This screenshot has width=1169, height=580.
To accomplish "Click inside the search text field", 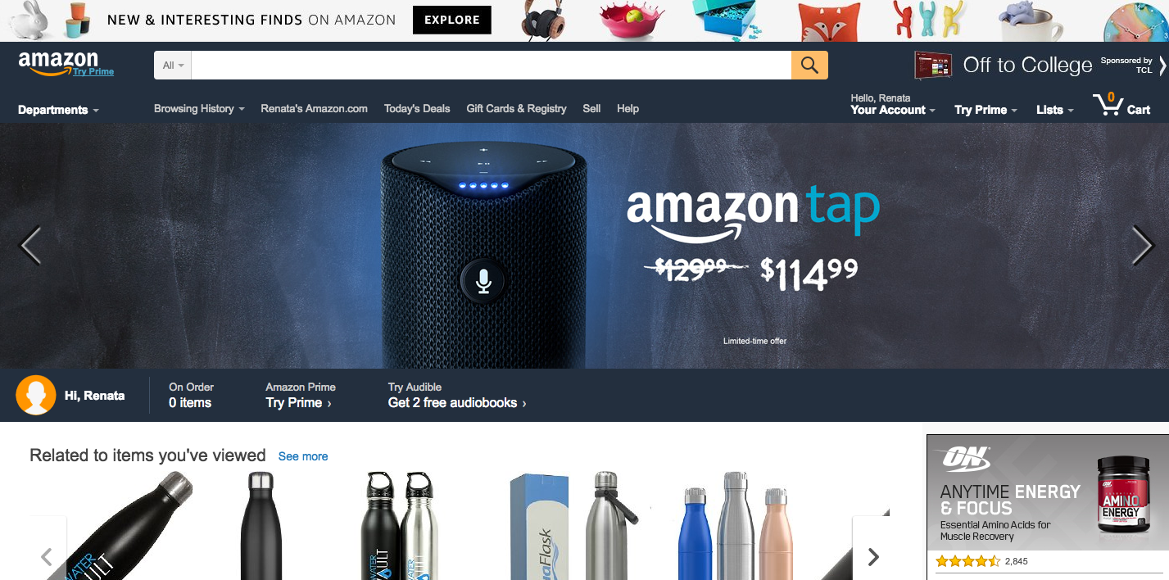I will coord(492,66).
